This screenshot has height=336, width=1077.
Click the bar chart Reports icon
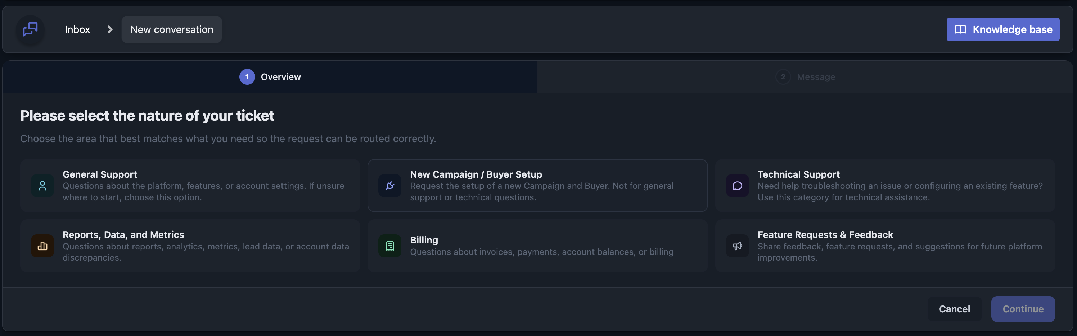[x=42, y=246]
